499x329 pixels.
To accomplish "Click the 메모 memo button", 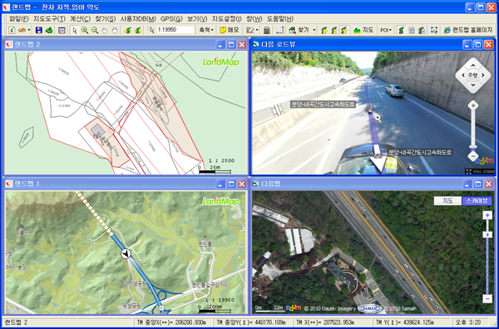I will (230, 30).
